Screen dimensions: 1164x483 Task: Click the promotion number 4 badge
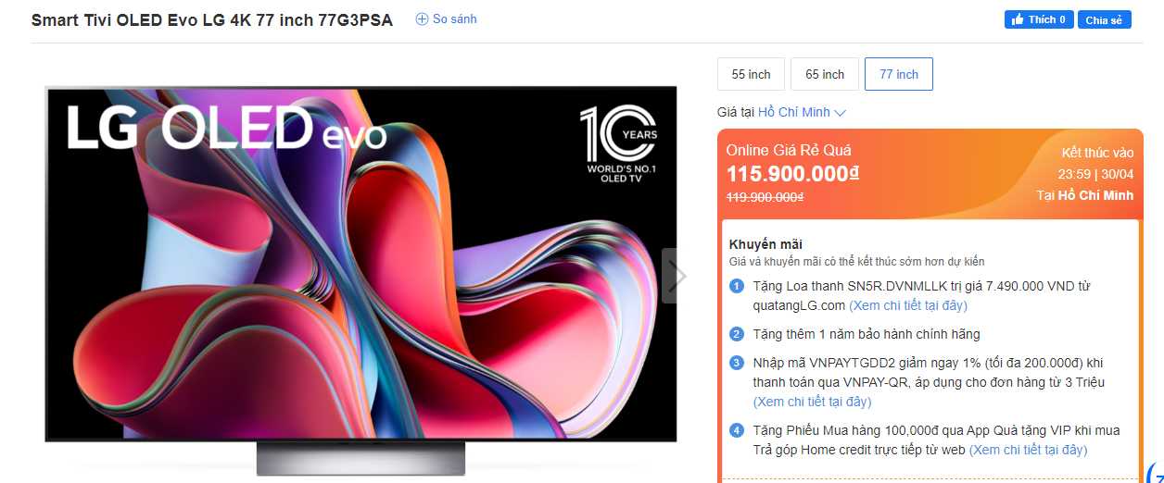click(x=737, y=430)
